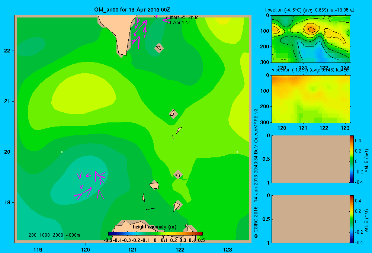
Task: Click the magenta drifter arrows inside the teal eddy
Action: 90,186
